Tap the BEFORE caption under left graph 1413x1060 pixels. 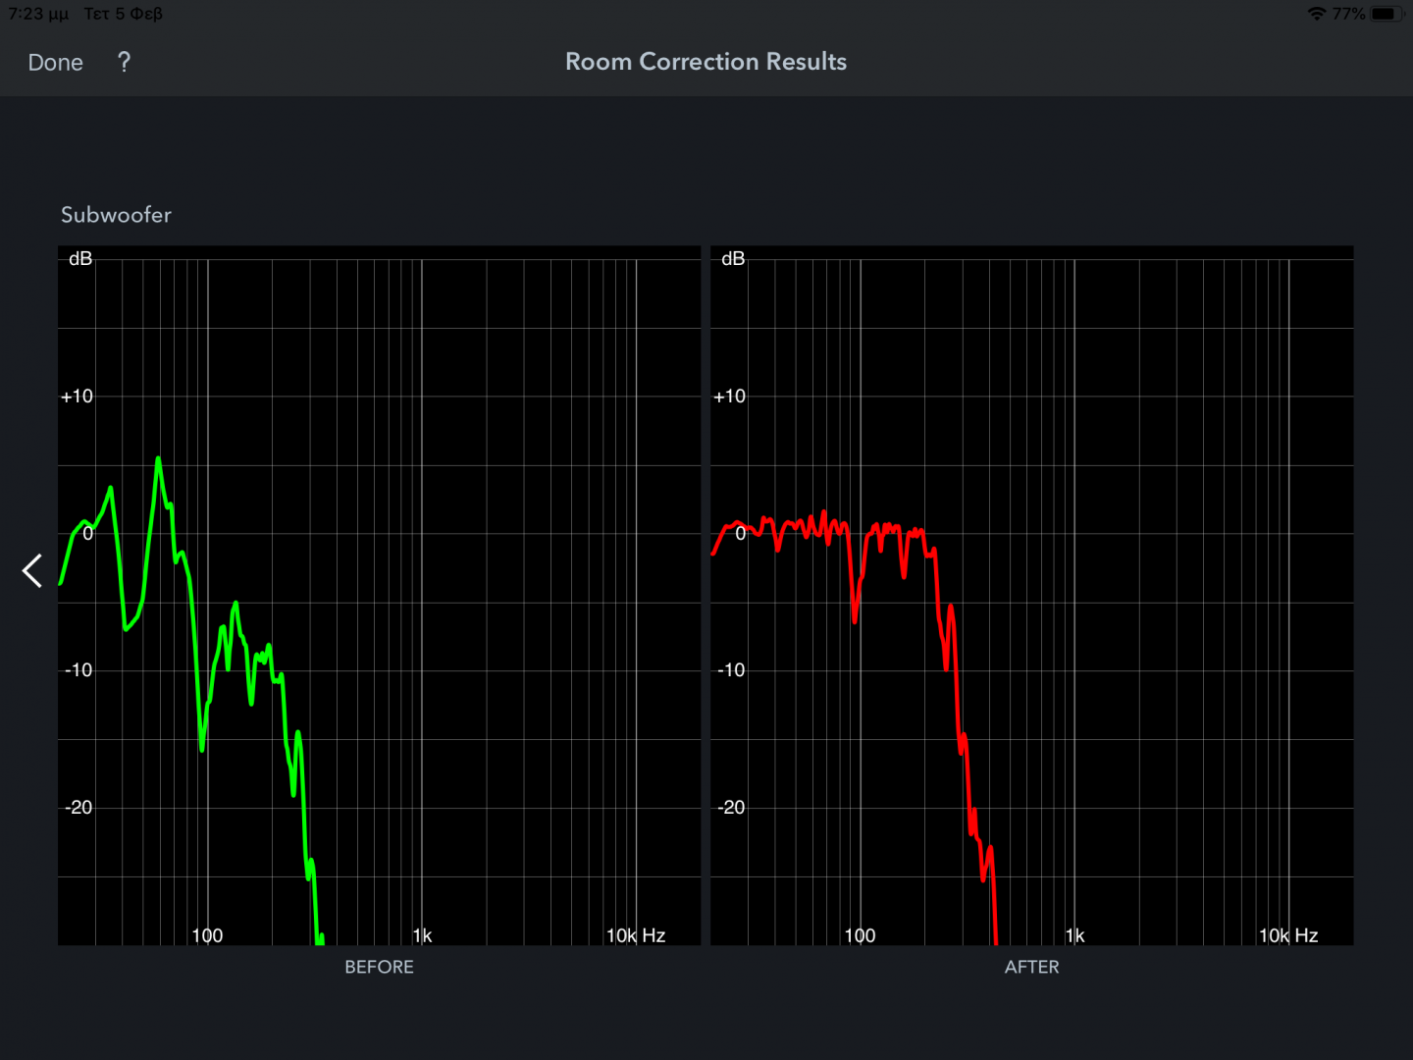[x=379, y=967]
